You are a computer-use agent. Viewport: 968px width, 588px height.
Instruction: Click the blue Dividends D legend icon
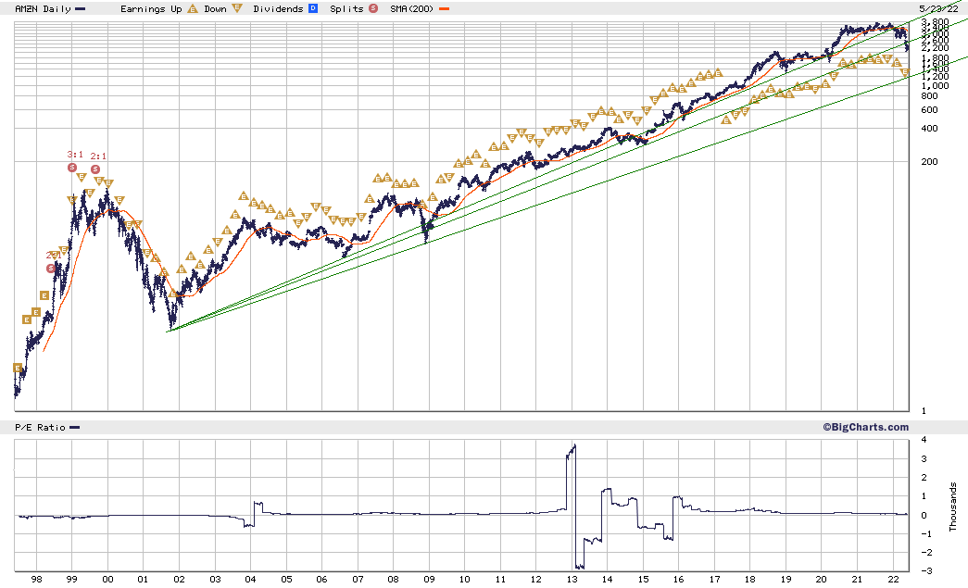(313, 8)
